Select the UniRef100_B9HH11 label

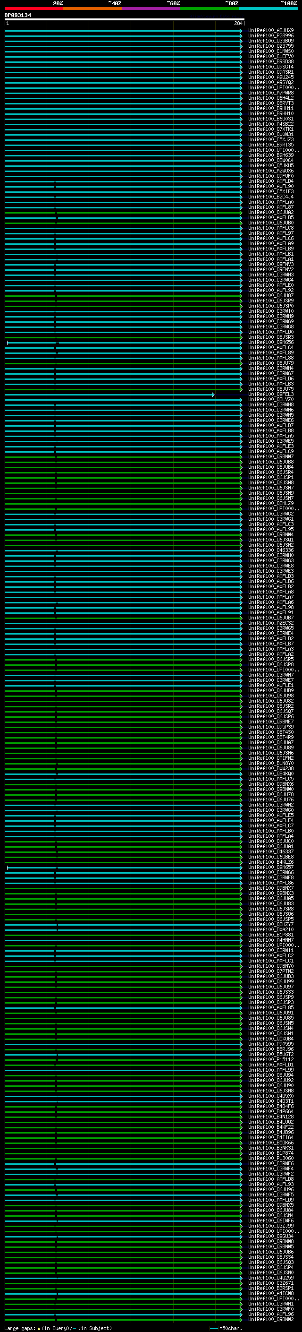[271, 108]
